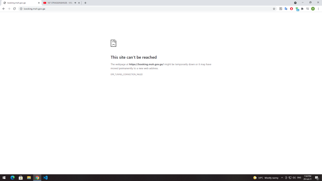Open the taskbar clock and calendar
This screenshot has width=322, height=181.
pos(308,178)
